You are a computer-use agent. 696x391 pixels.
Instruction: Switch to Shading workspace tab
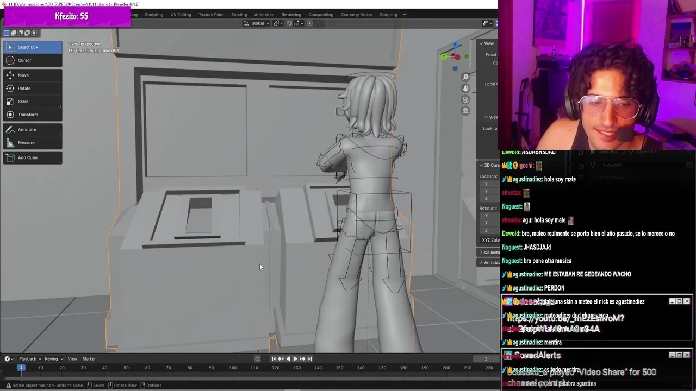(239, 15)
